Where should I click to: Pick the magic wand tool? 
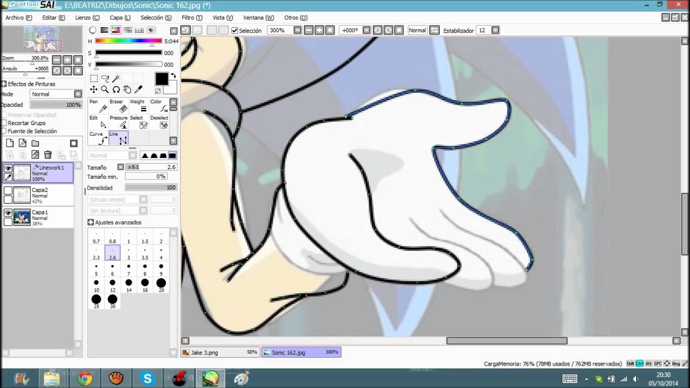pos(116,79)
